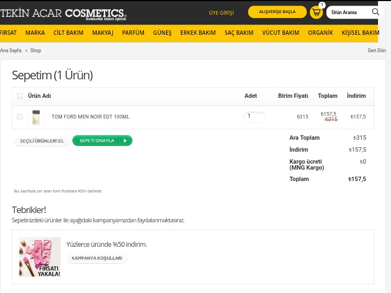The width and height of the screenshot is (391, 293).
Task: Open the FIRSAT menu
Action: (8, 33)
